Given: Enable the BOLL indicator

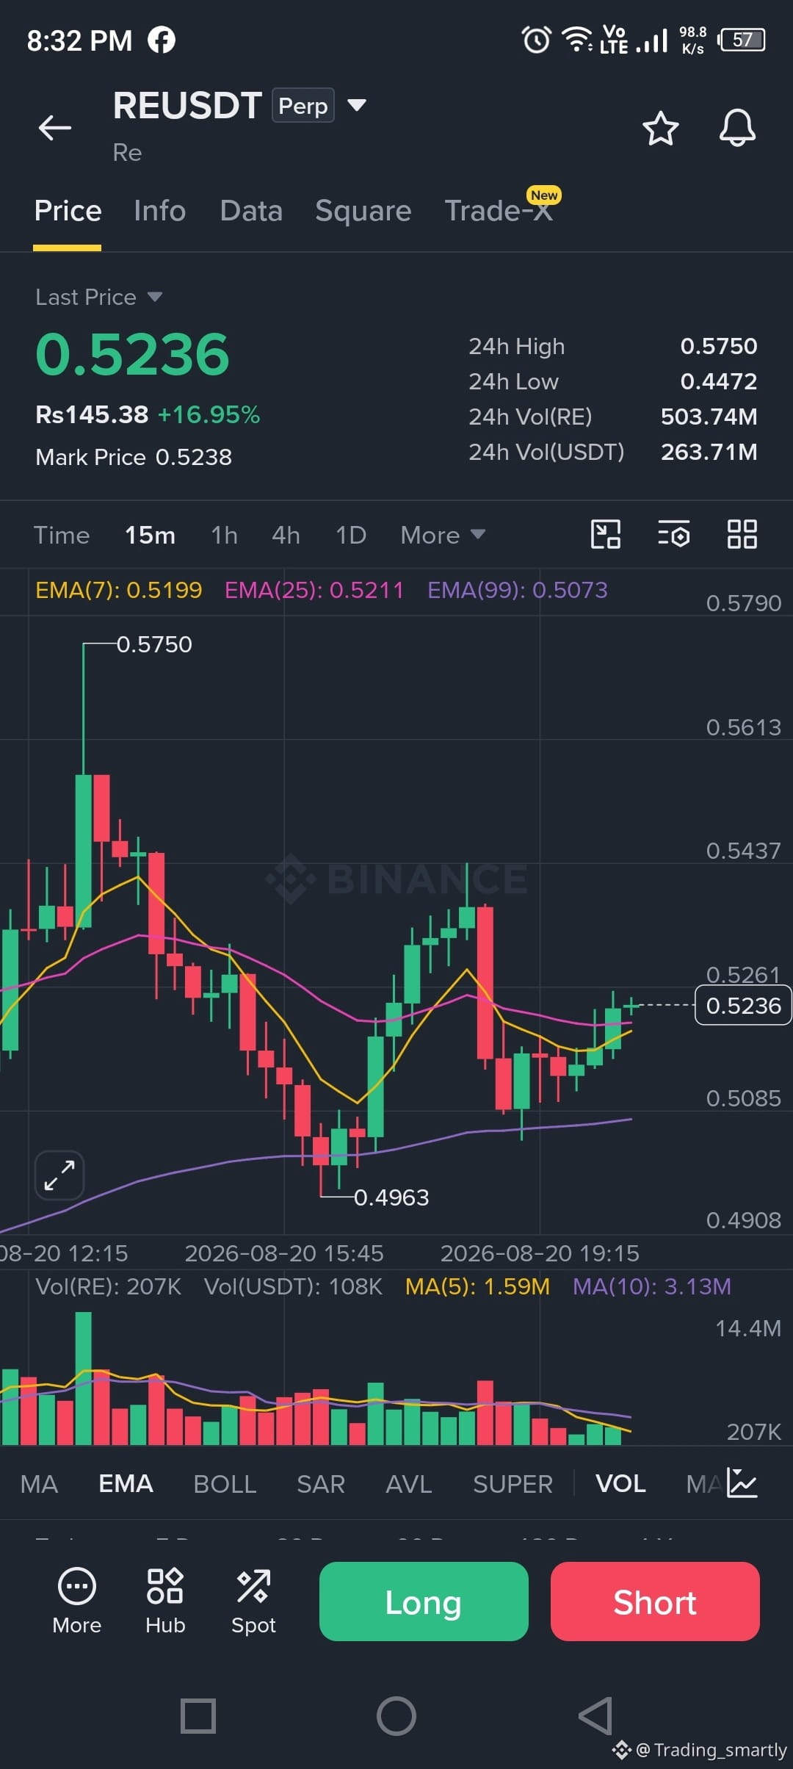Looking at the screenshot, I should (225, 1484).
